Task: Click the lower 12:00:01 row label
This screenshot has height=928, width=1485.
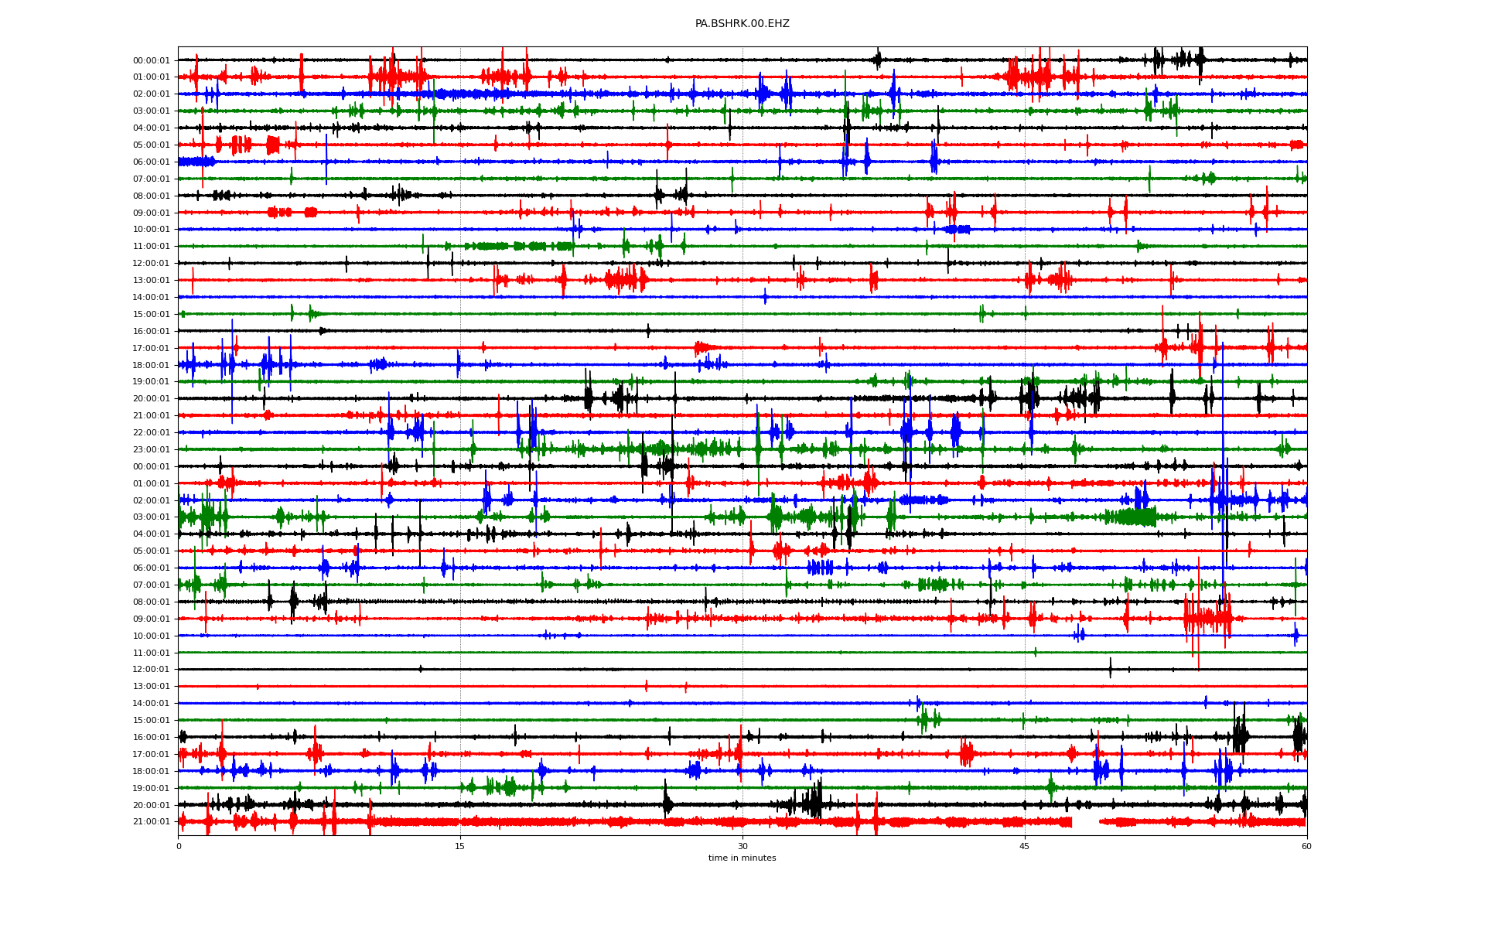Action: [151, 670]
